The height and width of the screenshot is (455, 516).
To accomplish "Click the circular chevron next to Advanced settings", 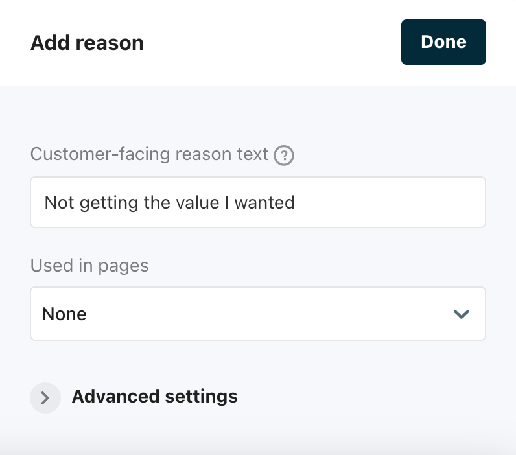I will point(45,397).
